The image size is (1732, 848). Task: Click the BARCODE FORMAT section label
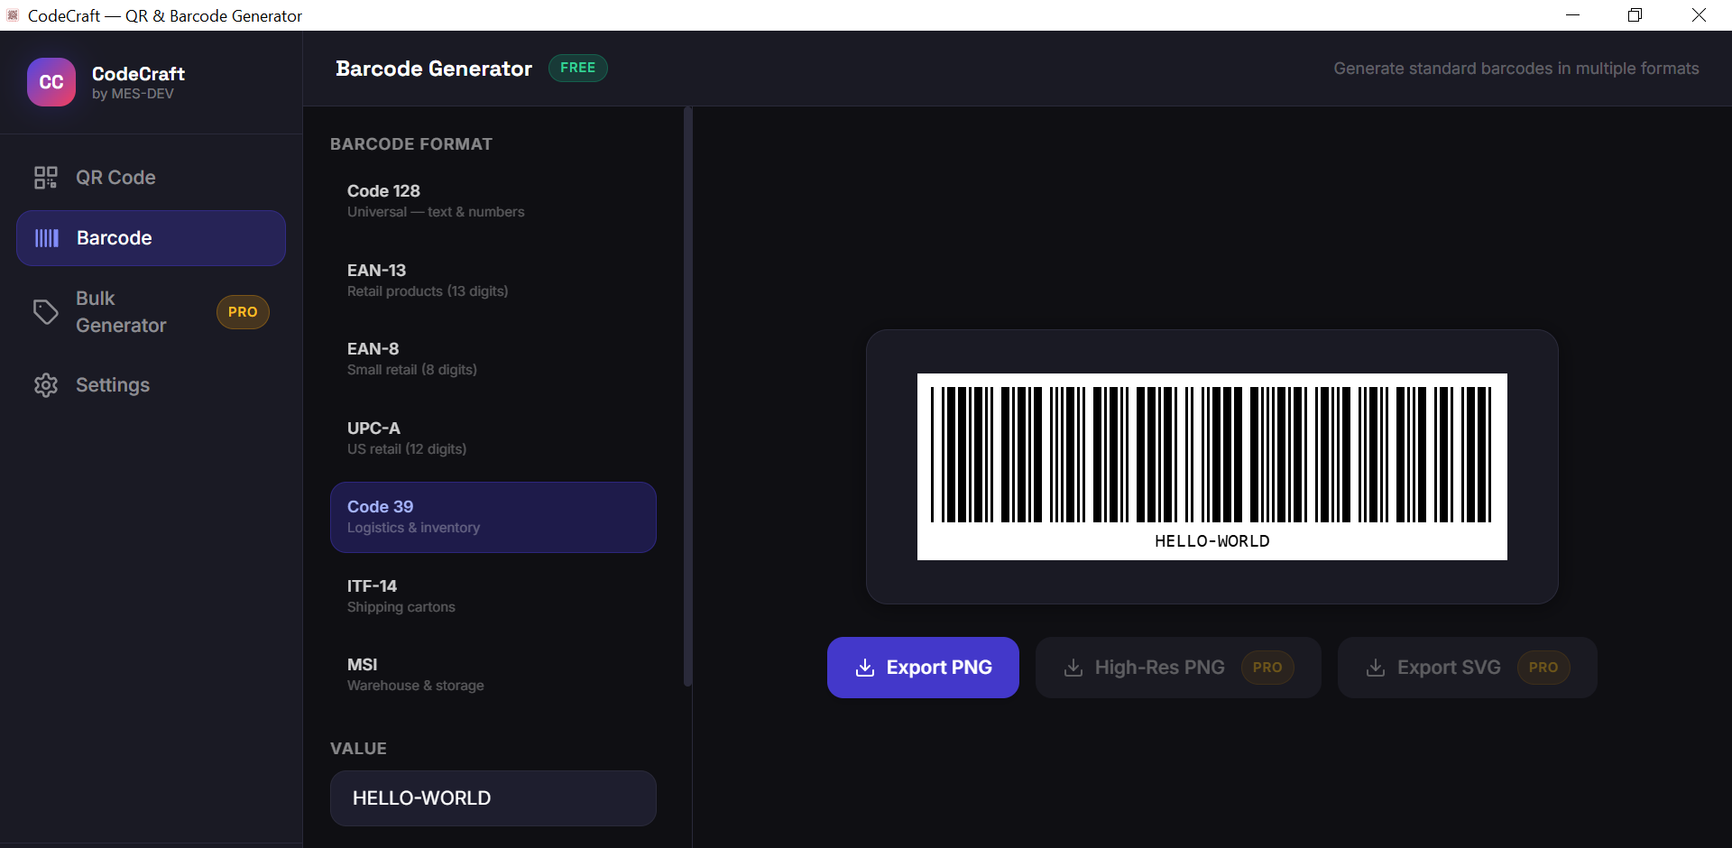click(x=411, y=144)
